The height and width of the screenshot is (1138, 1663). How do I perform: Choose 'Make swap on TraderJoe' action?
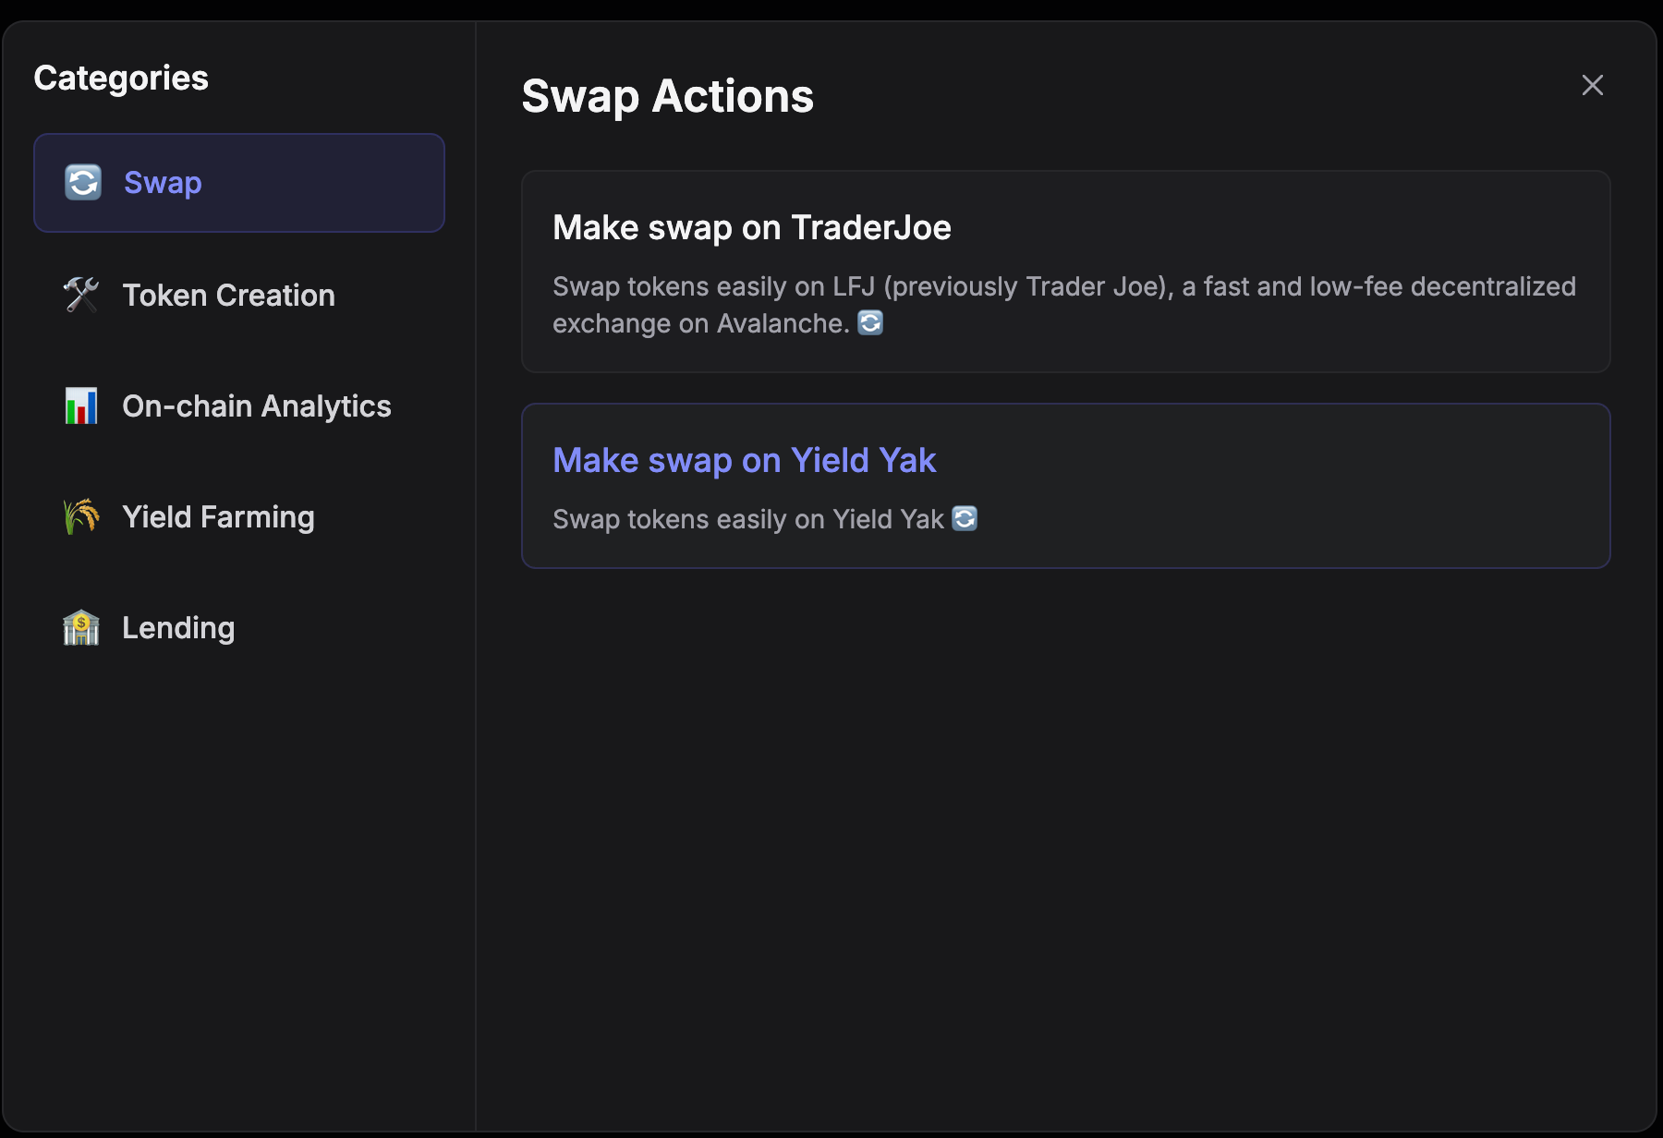click(x=1065, y=272)
